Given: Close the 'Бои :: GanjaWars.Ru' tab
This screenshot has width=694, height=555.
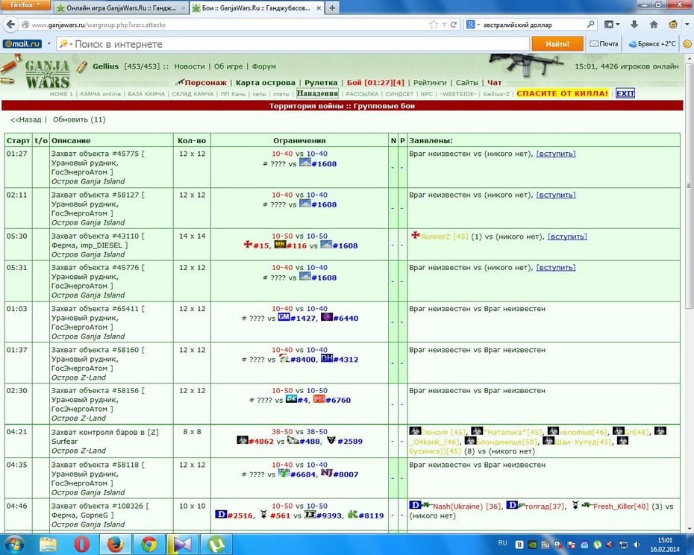Looking at the screenshot, I should (318, 8).
